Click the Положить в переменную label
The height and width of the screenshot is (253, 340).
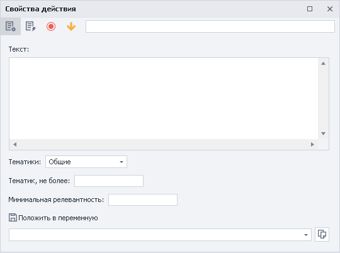click(58, 218)
